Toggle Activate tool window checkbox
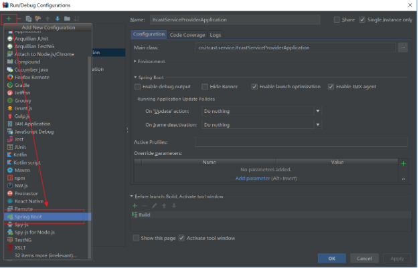419x268 pixels. pos(181,238)
